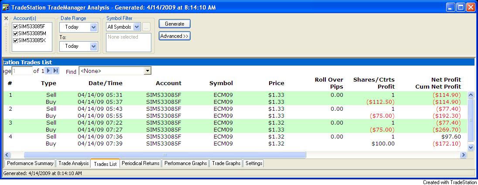This screenshot has height=185, width=478.
Task: Click trade number 3 in # column
Action: coord(10,123)
